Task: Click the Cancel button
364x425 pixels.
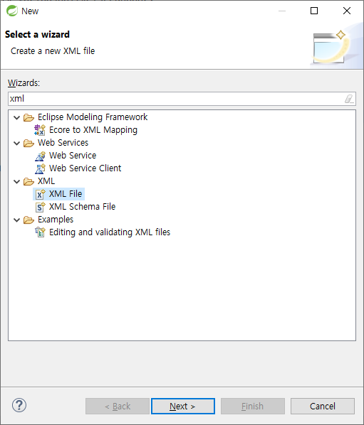Action: (323, 406)
